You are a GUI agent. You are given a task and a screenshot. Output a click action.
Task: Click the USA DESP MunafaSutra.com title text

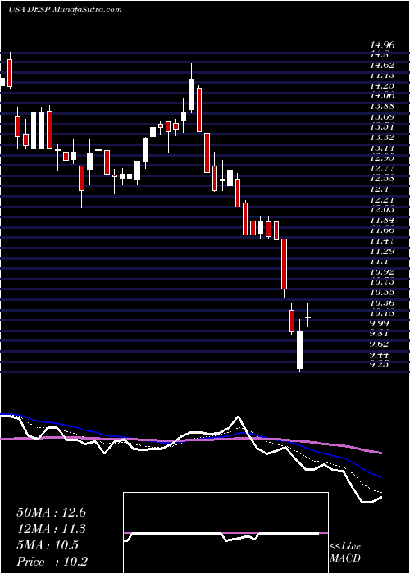[x=65, y=10]
